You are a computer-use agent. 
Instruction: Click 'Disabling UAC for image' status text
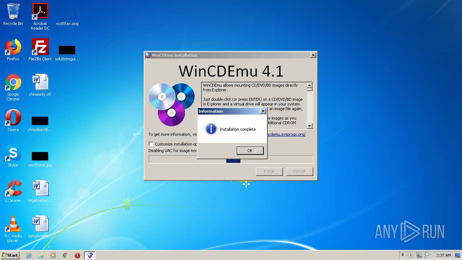[x=173, y=151]
